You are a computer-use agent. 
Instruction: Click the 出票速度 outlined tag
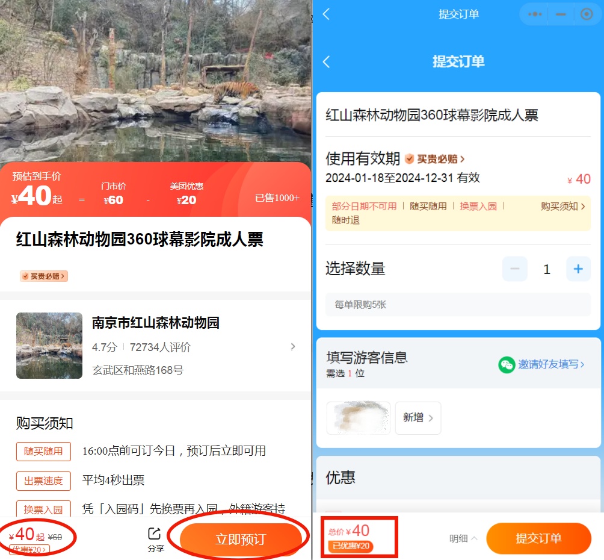[43, 481]
